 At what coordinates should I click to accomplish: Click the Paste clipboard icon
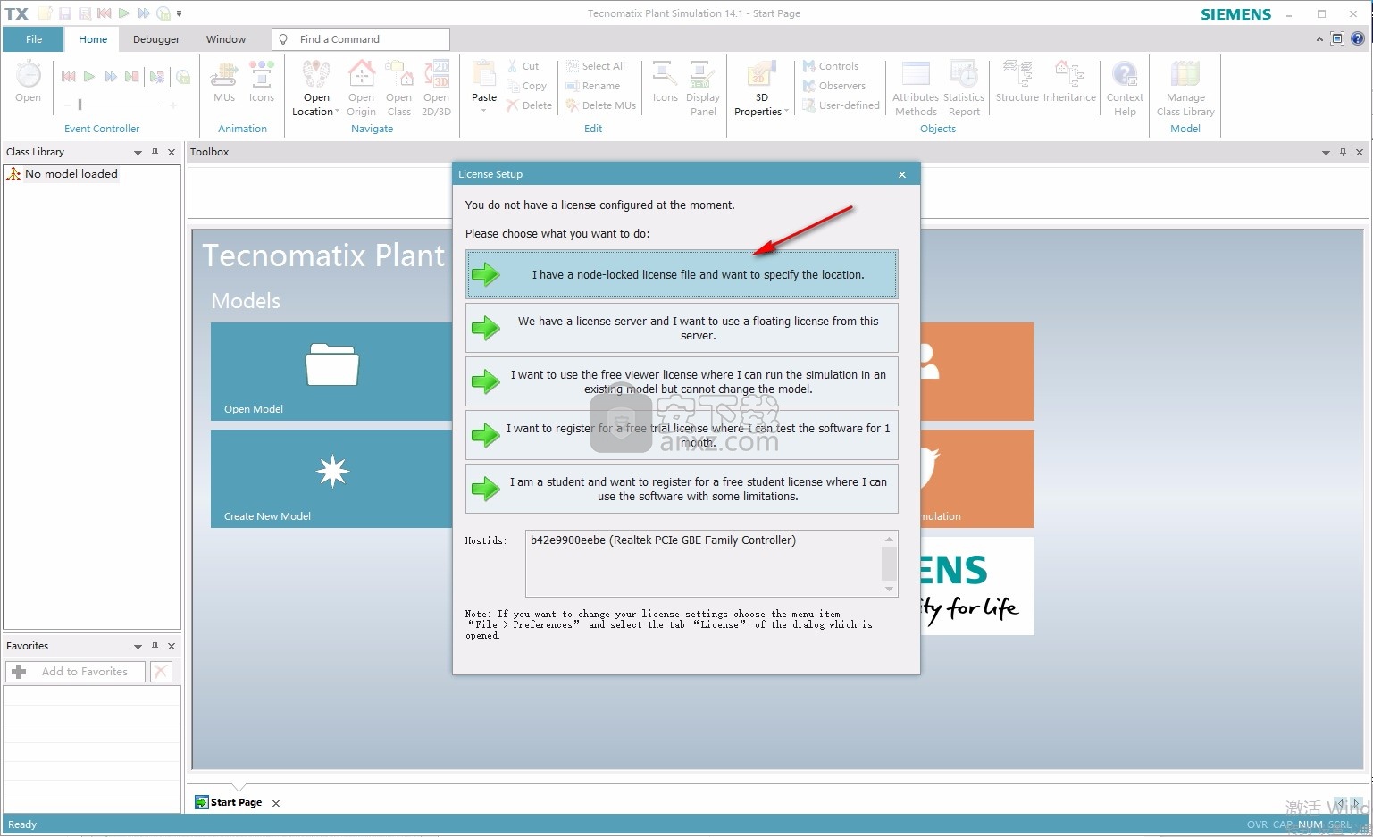[x=484, y=74]
